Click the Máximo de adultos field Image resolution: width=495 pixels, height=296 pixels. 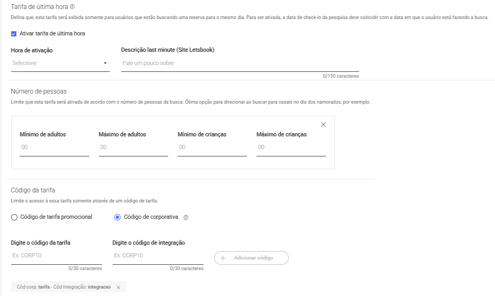[x=133, y=147]
